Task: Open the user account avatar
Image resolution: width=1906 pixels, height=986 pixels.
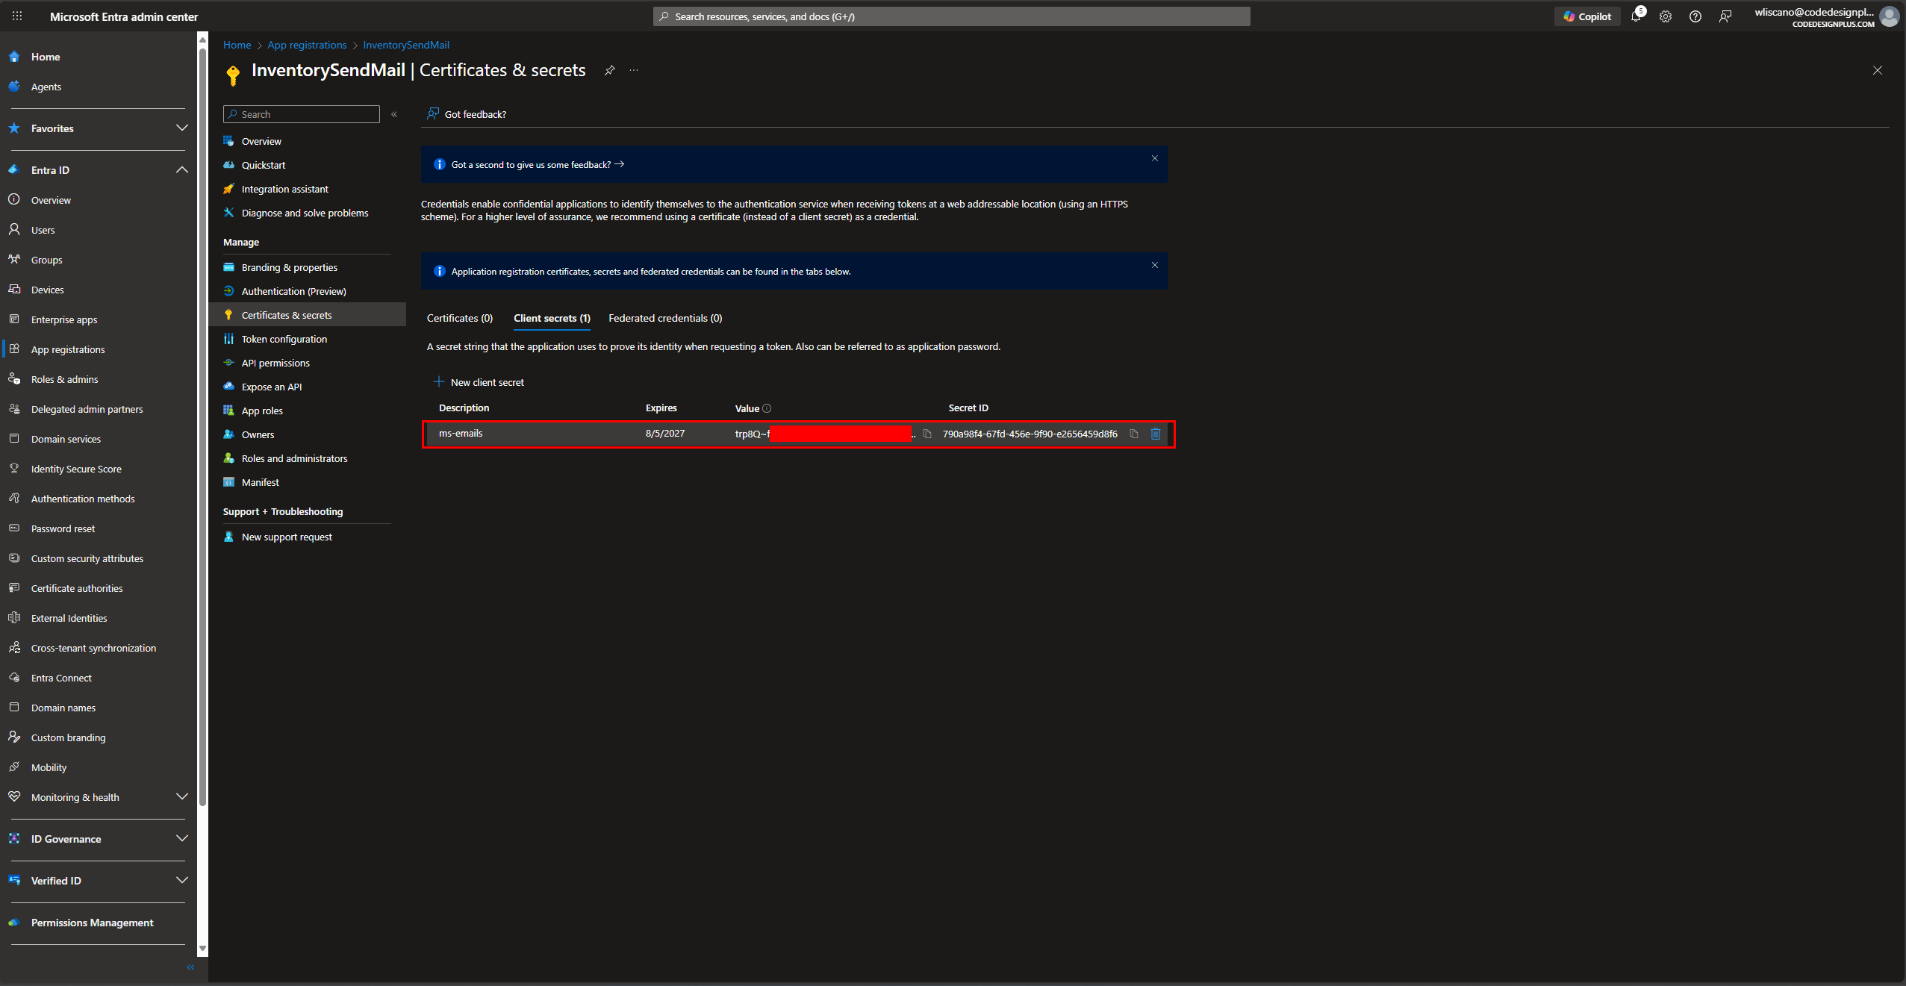Action: [1890, 16]
